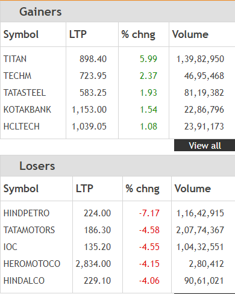Select HINDPETRO in the Losers table
This screenshot has width=235, height=294.
(27, 213)
